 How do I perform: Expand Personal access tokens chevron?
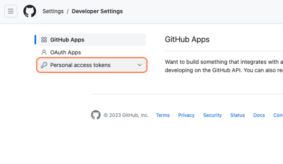point(139,65)
